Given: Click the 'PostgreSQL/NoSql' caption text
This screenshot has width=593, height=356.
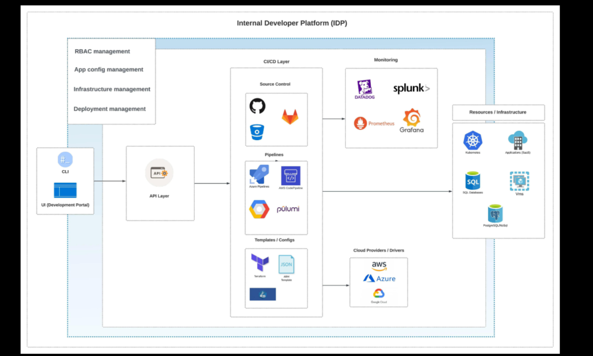Looking at the screenshot, I should pyautogui.click(x=495, y=225).
